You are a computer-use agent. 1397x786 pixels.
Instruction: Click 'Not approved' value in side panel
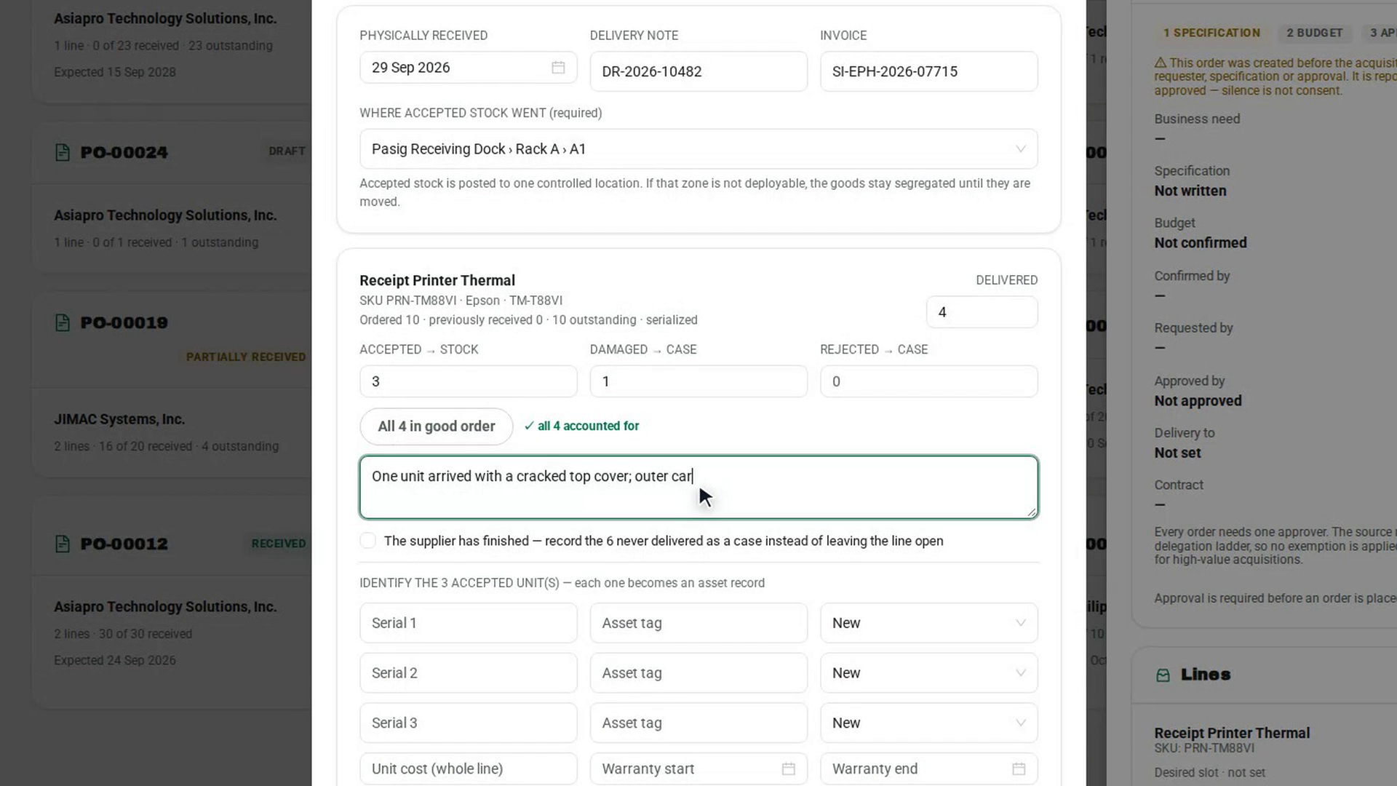point(1198,401)
